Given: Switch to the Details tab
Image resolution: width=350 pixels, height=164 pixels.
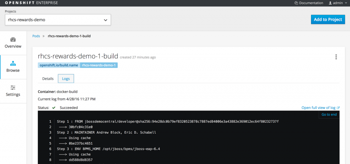Looking at the screenshot, I should (x=48, y=79).
